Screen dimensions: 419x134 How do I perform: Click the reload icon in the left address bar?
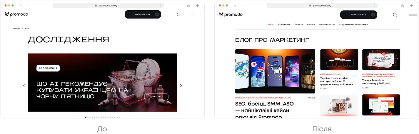(161, 6)
